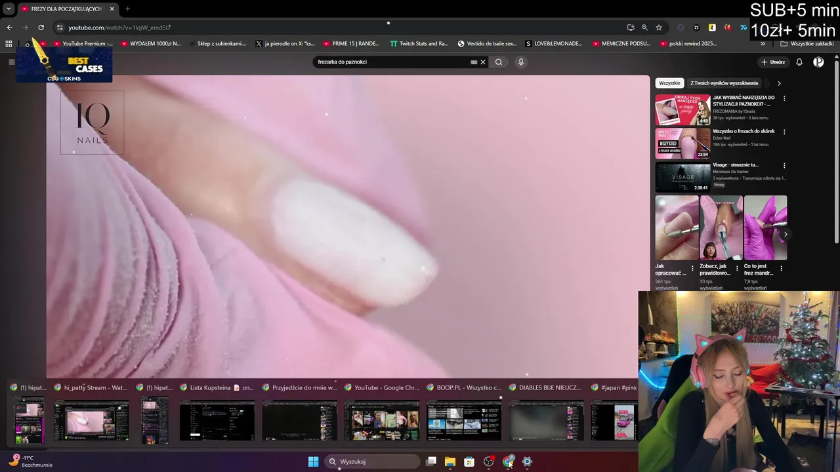This screenshot has width=840, height=472.
Task: Open the ja pierdolę on X bookmark
Action: [285, 44]
